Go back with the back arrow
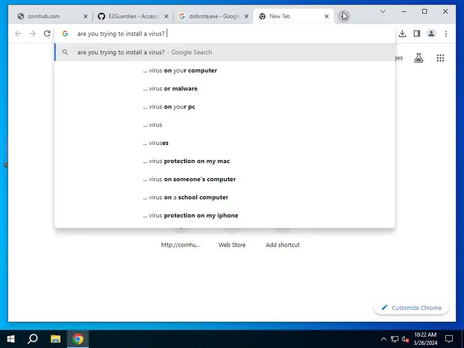 click(x=18, y=34)
